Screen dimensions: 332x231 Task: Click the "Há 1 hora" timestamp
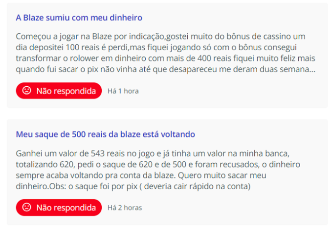[x=123, y=91]
